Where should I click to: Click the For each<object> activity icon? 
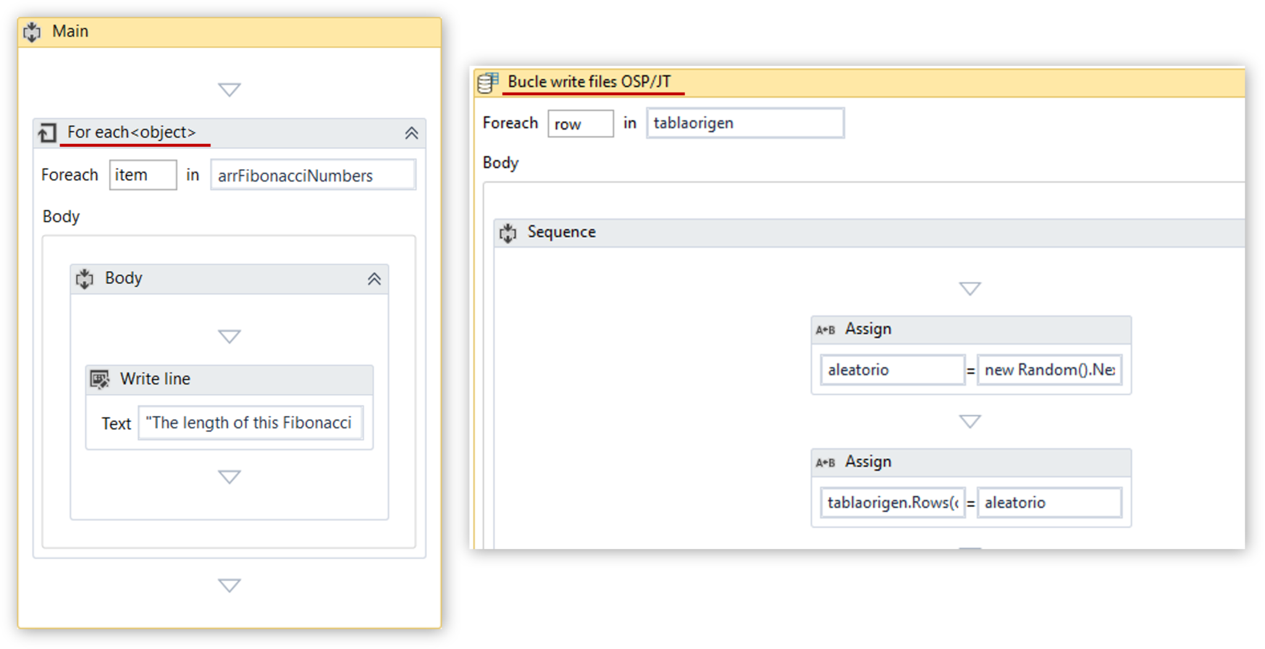pos(48,133)
